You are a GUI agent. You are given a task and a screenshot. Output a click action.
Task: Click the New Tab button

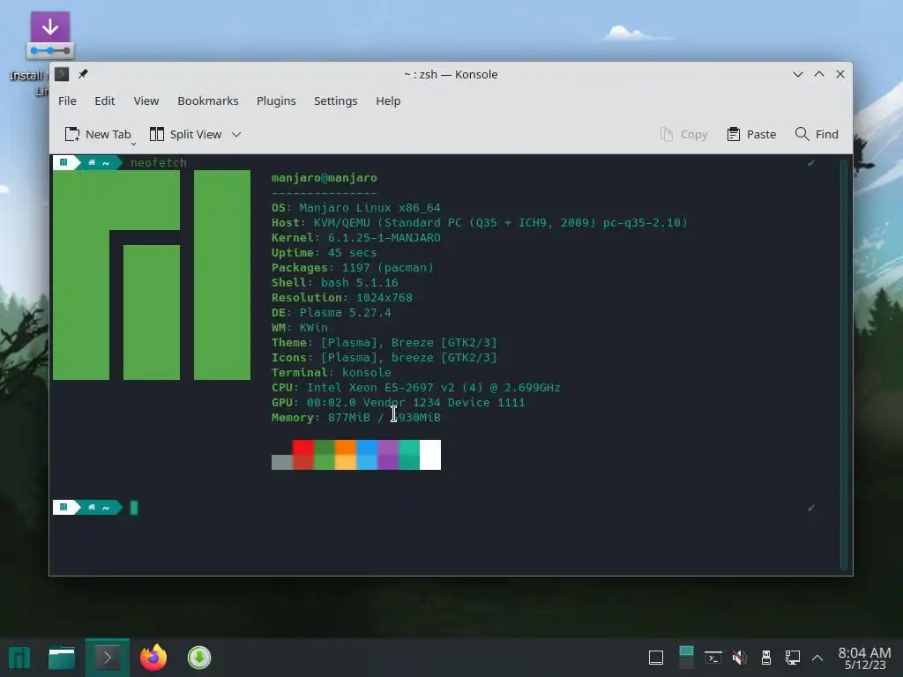click(x=97, y=134)
